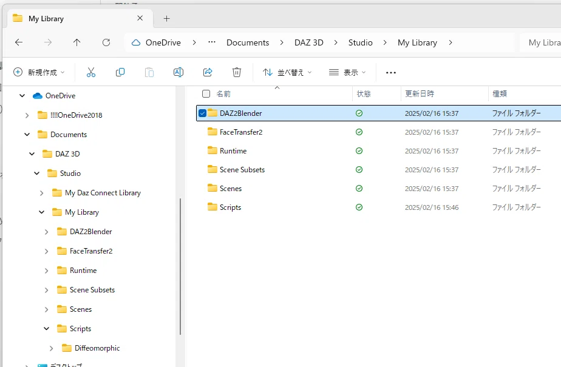Go up one folder level
The image size is (561, 367).
point(76,42)
